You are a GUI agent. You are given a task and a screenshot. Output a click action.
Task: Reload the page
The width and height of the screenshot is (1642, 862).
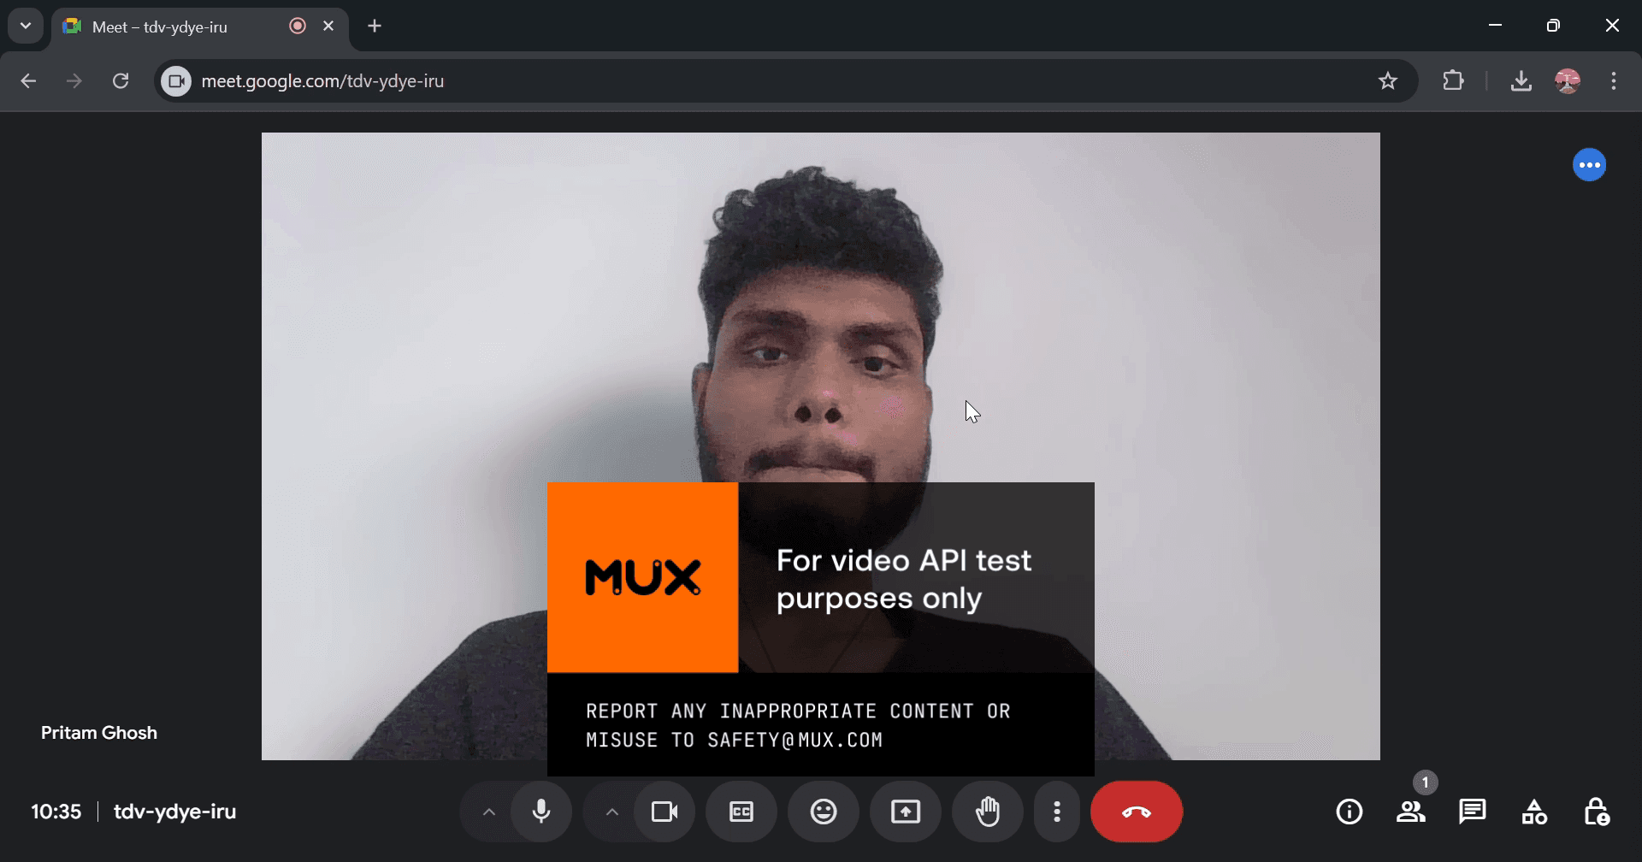121,81
